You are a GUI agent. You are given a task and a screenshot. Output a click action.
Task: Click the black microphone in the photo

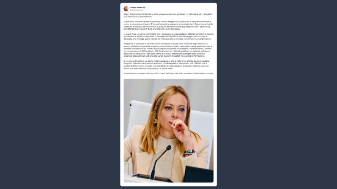(x=160, y=162)
